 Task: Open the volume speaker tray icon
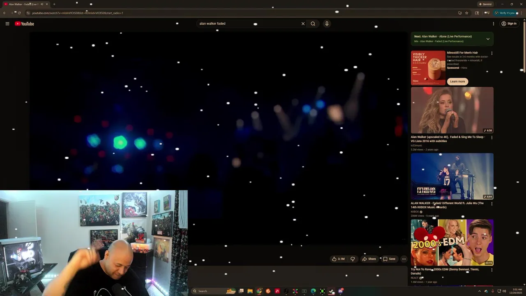505,291
